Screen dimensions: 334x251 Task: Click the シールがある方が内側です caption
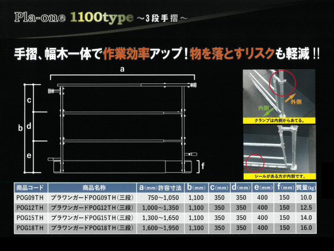[280, 176]
